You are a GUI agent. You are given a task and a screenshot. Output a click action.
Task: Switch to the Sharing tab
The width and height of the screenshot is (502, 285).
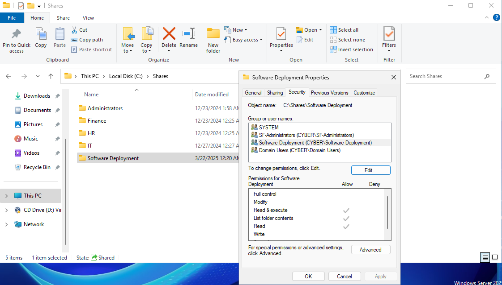[275, 93]
